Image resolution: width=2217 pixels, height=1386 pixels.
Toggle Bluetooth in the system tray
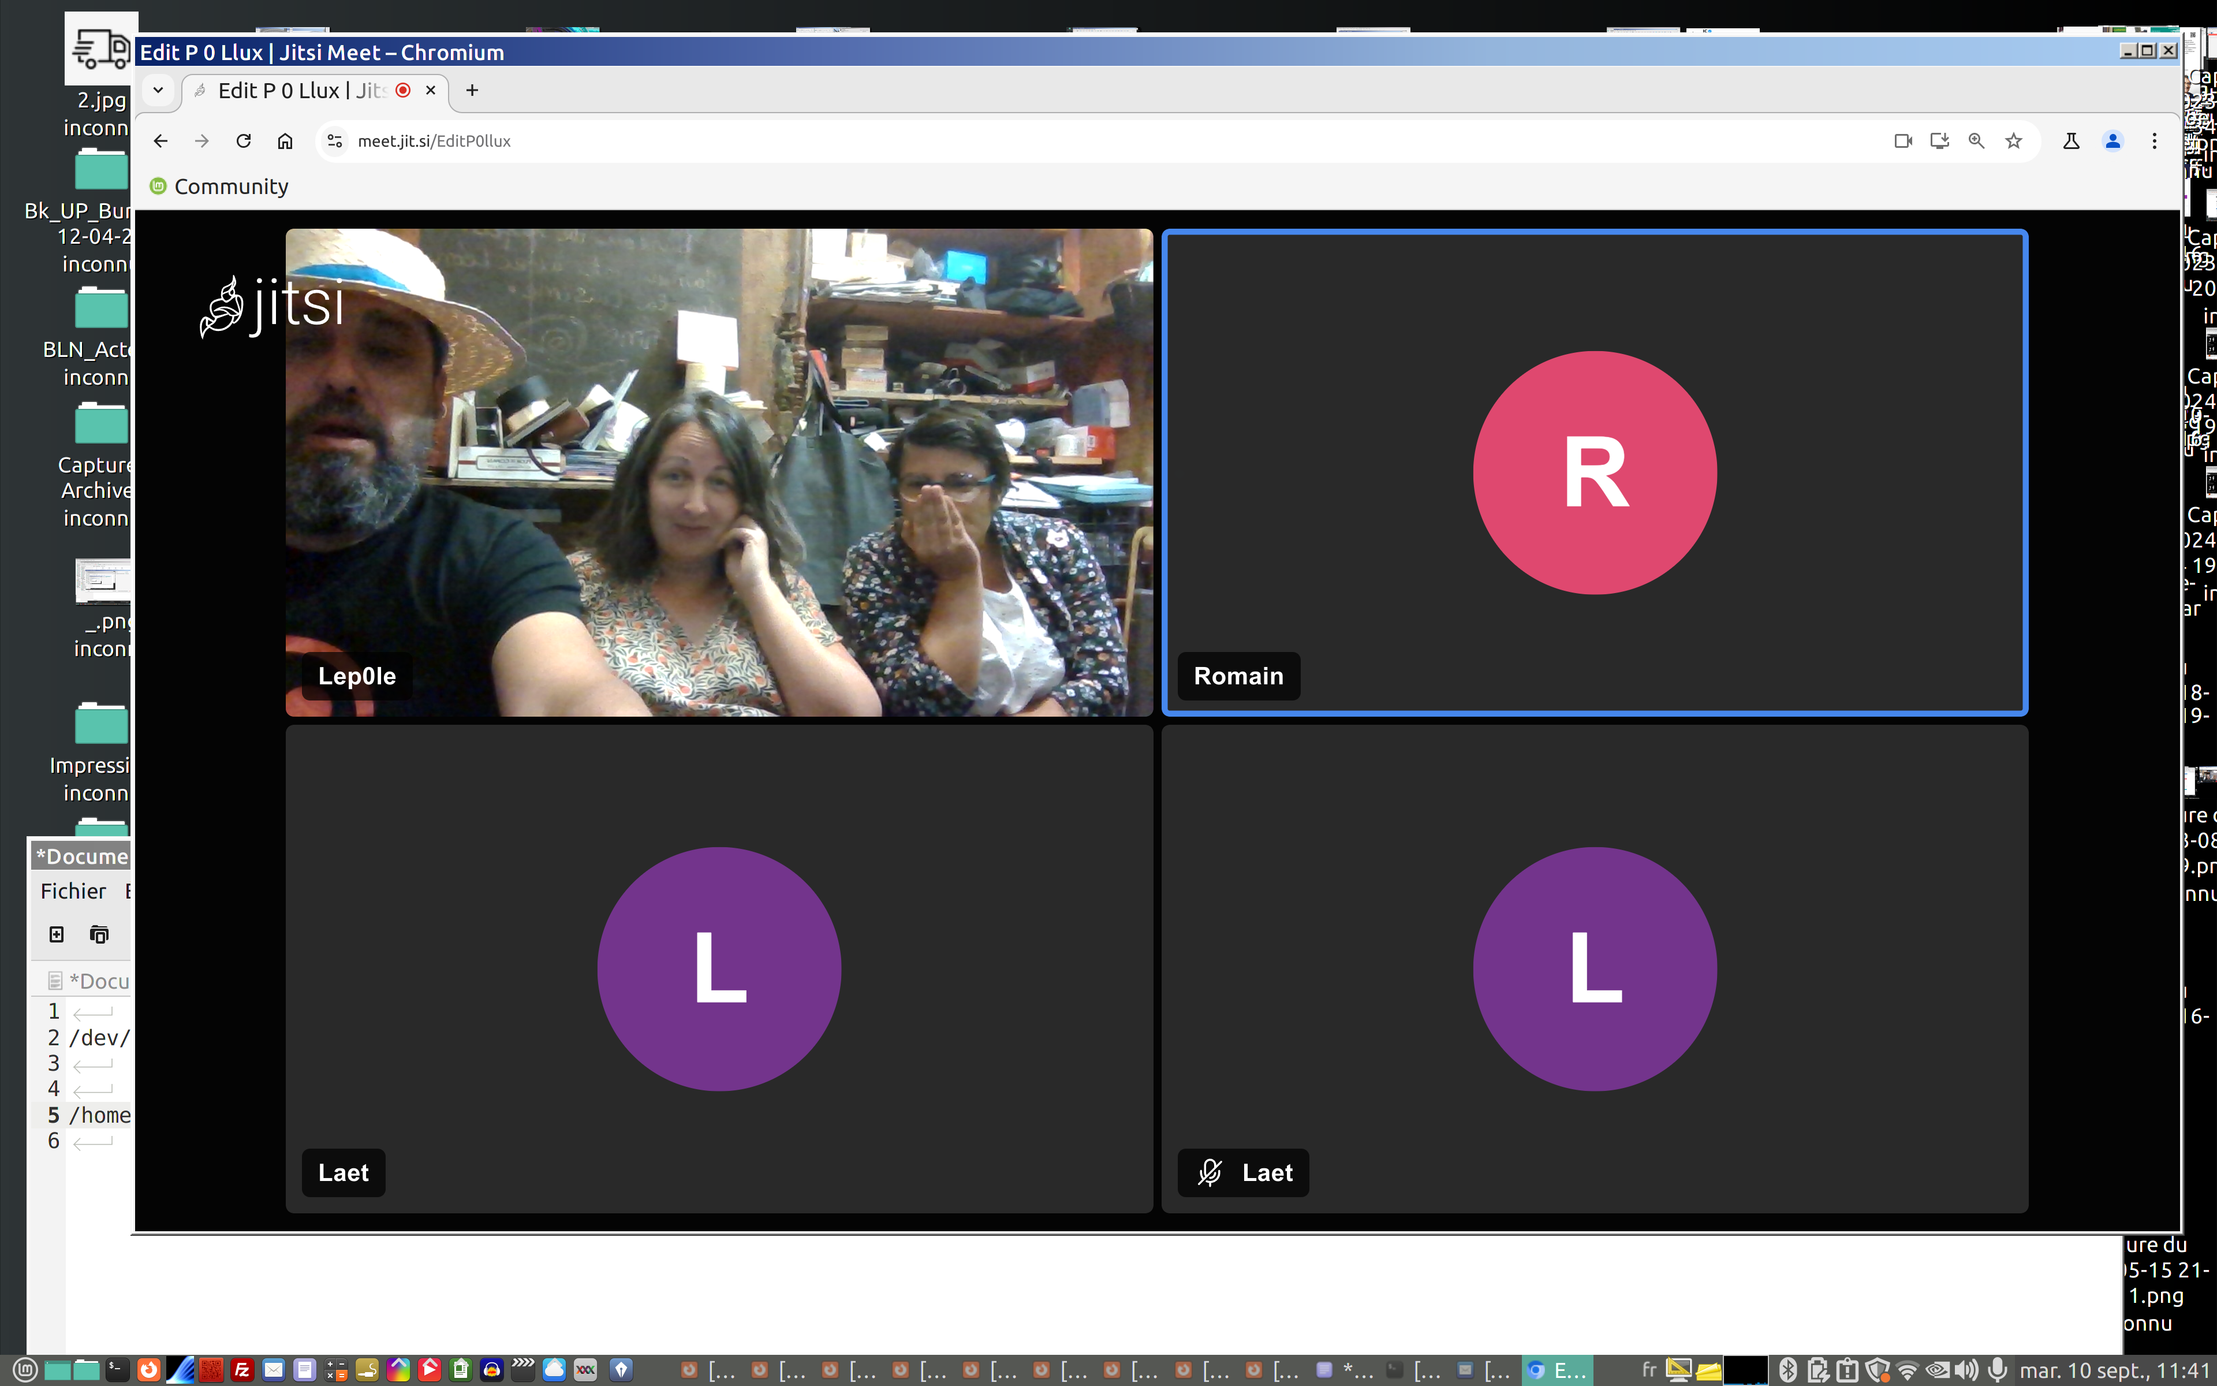[x=1787, y=1370]
